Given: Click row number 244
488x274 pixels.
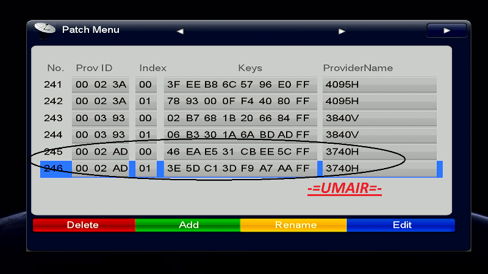Looking at the screenshot, I should point(53,135).
